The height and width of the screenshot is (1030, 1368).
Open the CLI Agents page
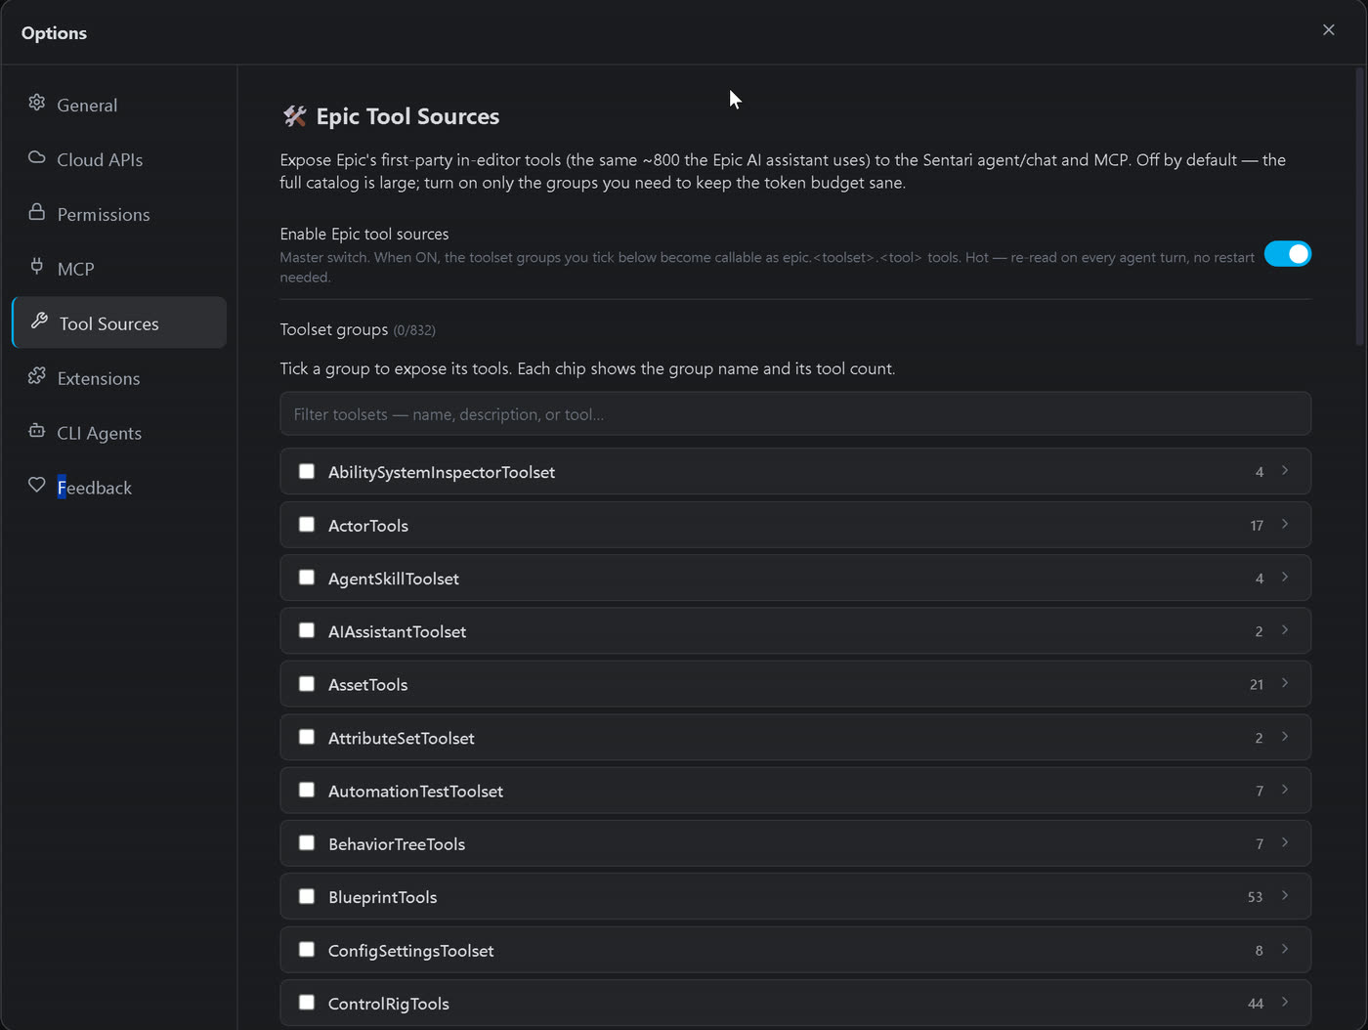coord(119,433)
